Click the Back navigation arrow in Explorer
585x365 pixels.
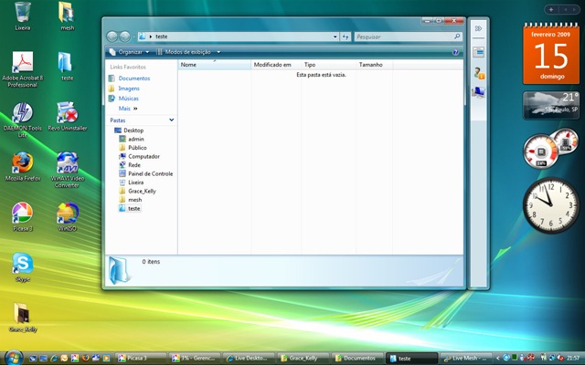tap(113, 36)
